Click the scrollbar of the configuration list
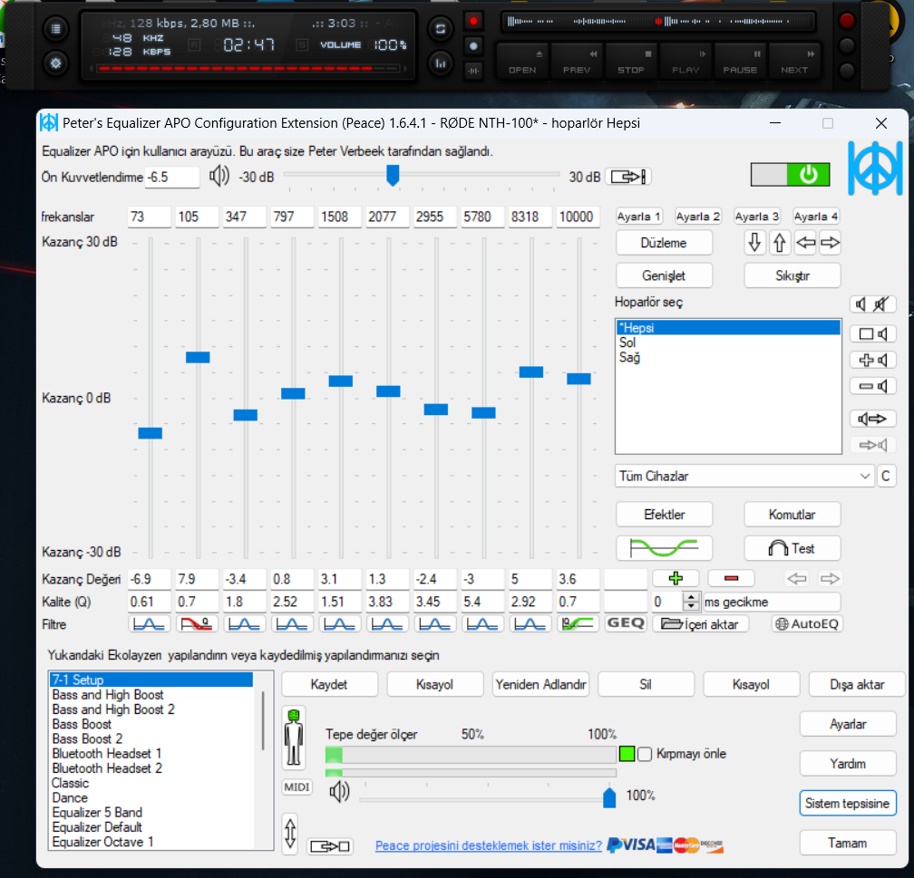The height and width of the screenshot is (878, 914). coord(263,720)
